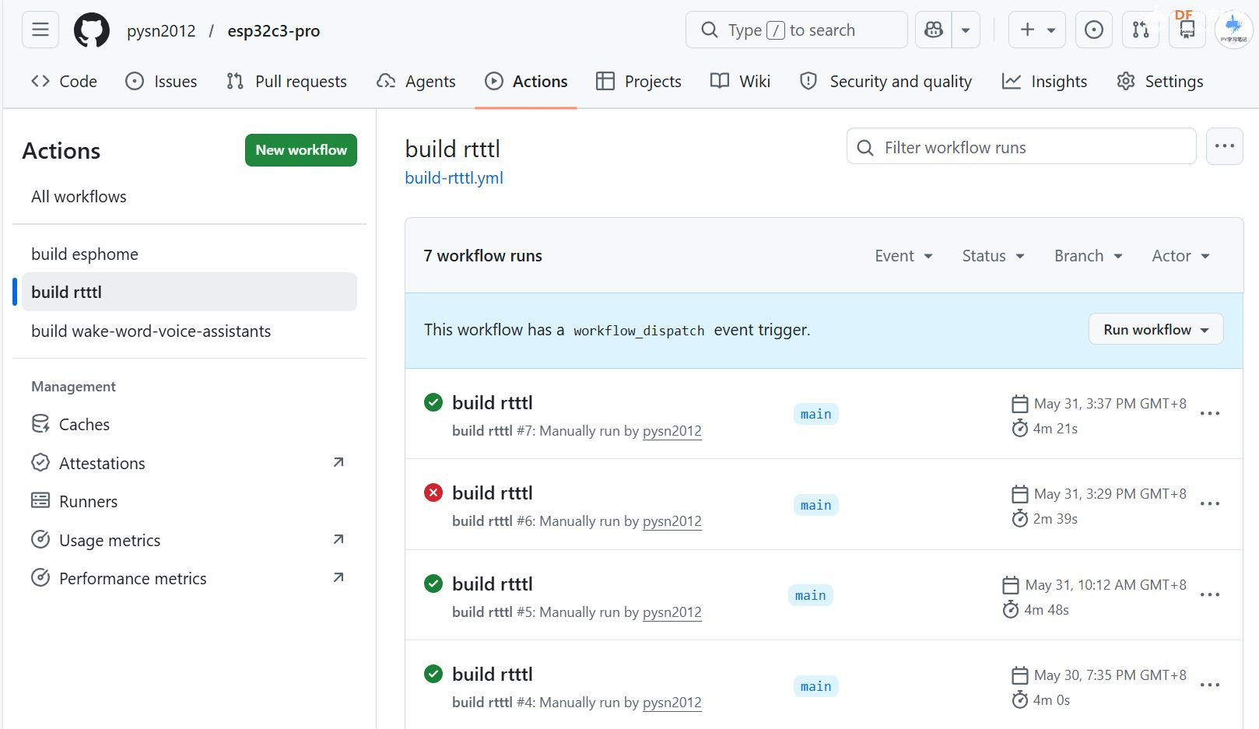
Task: Select the Actions tab
Action: [526, 81]
